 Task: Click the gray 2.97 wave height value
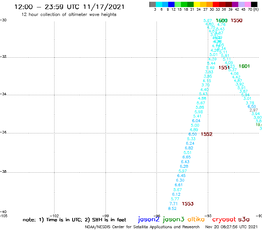tap(254, 110)
